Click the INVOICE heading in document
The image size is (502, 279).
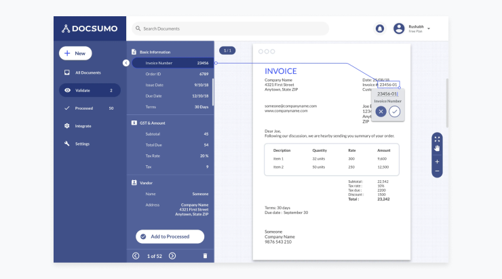(x=280, y=71)
